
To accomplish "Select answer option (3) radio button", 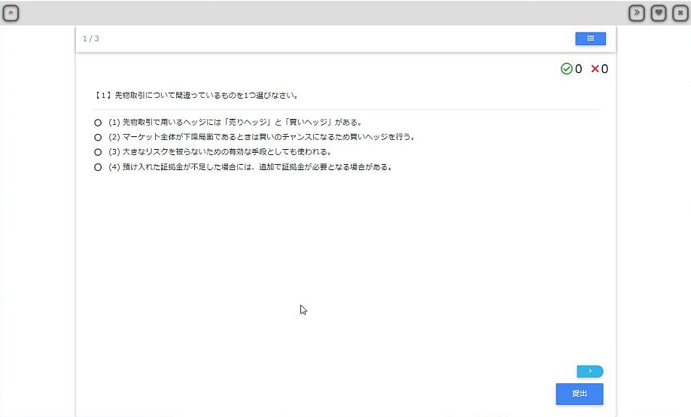I will pos(98,152).
